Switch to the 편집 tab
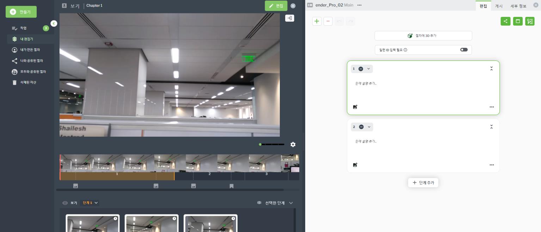This screenshot has height=232, width=541. click(x=483, y=6)
